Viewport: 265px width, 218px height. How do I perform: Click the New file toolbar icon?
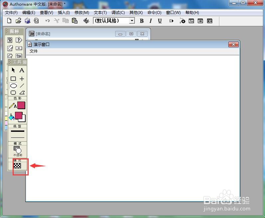[x=9, y=21]
